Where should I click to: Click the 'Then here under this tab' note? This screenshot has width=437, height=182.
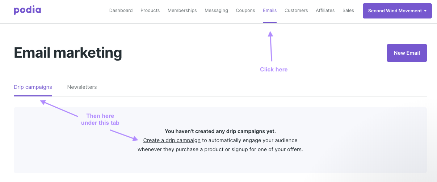[x=100, y=119]
